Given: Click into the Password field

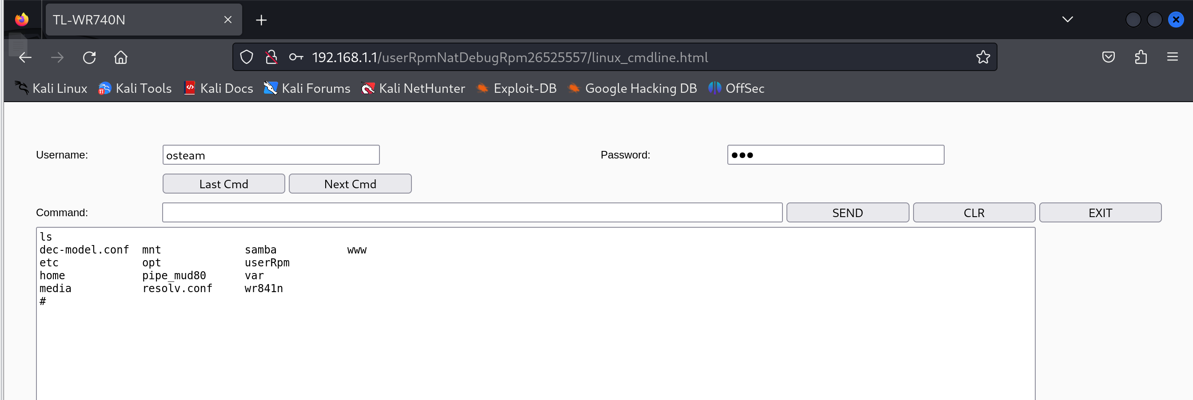Looking at the screenshot, I should (x=835, y=155).
